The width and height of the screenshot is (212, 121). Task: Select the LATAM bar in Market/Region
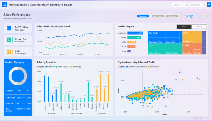click(131, 46)
